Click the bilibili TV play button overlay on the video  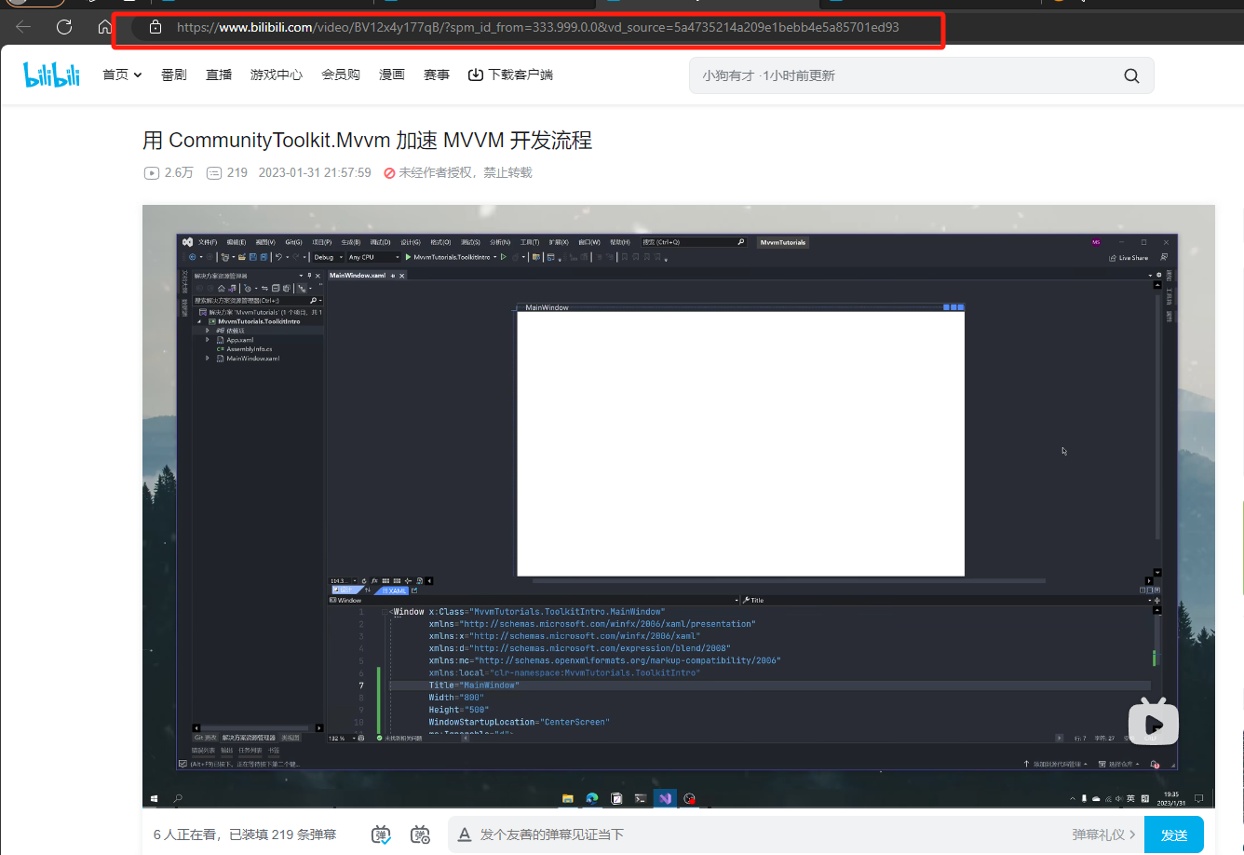[x=1154, y=723]
